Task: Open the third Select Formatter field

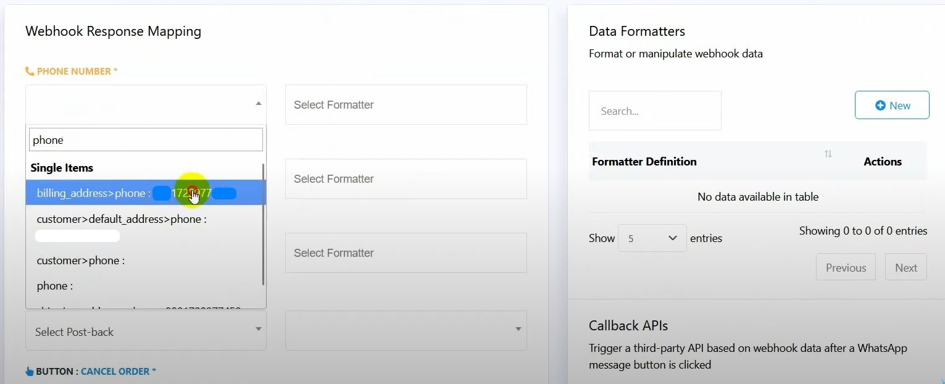Action: pos(406,253)
